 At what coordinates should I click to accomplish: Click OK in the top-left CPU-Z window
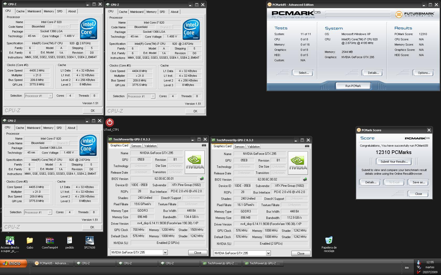point(93,111)
